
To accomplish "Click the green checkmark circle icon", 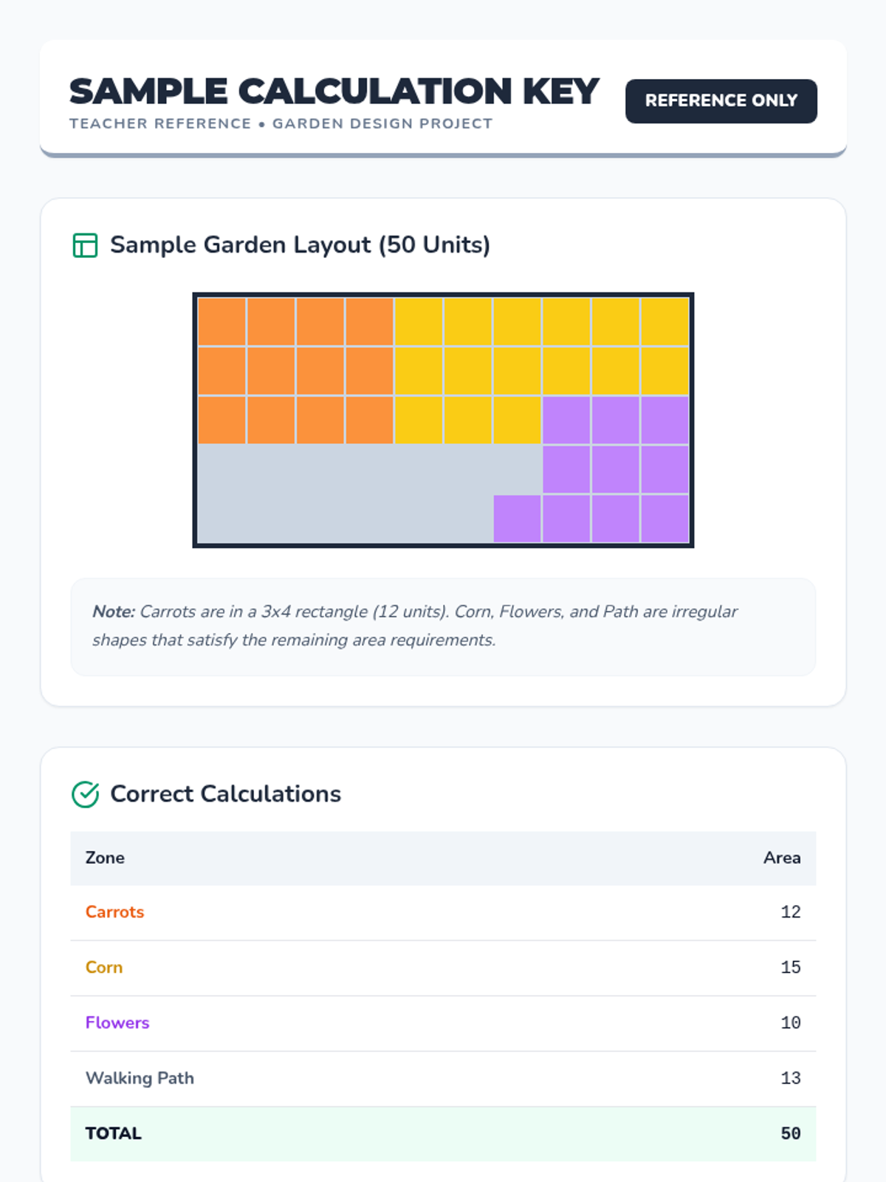I will pos(85,794).
